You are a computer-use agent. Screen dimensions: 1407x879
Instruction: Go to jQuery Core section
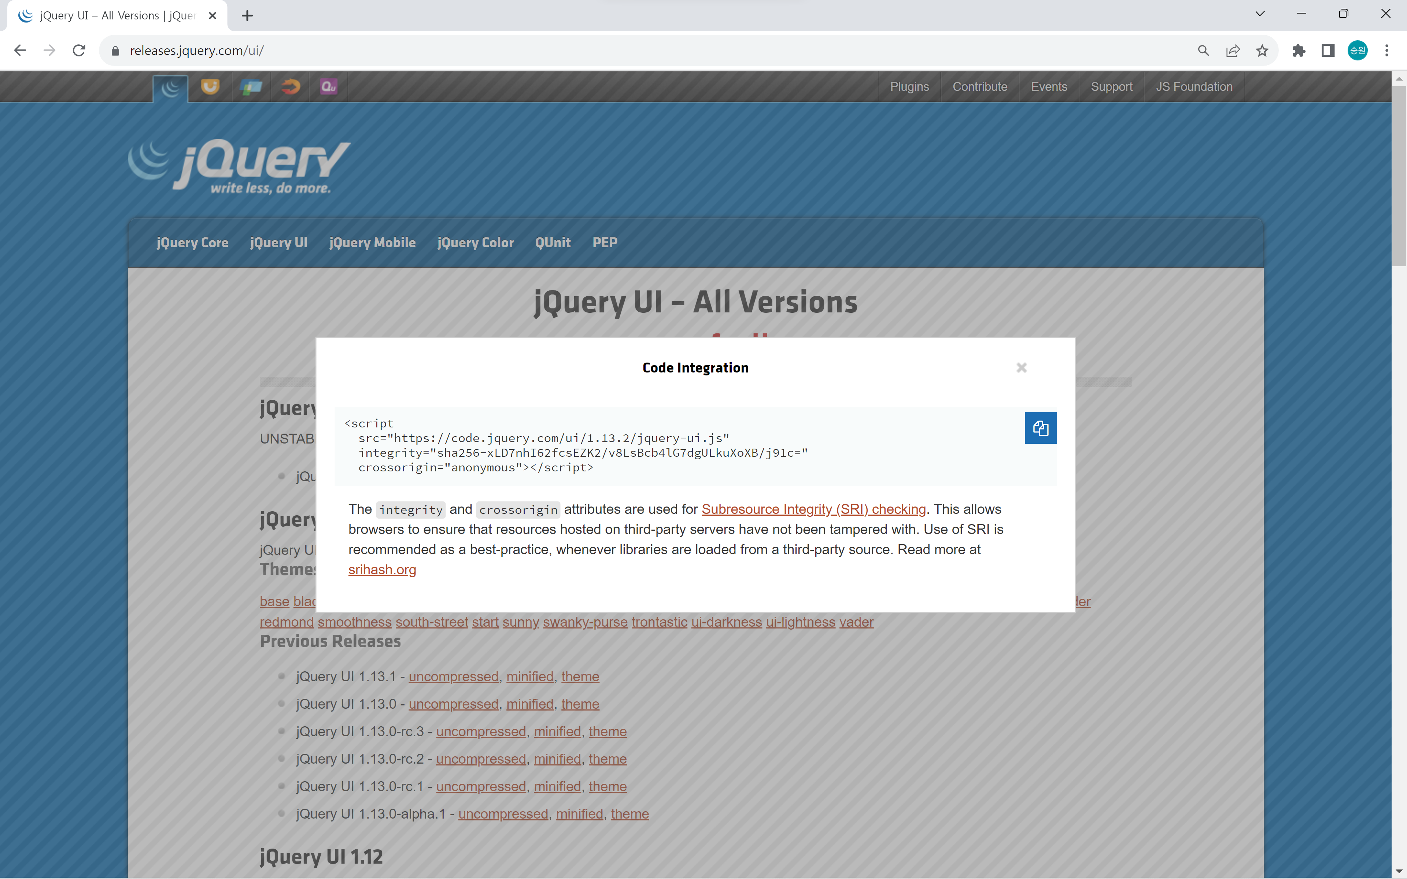(192, 243)
